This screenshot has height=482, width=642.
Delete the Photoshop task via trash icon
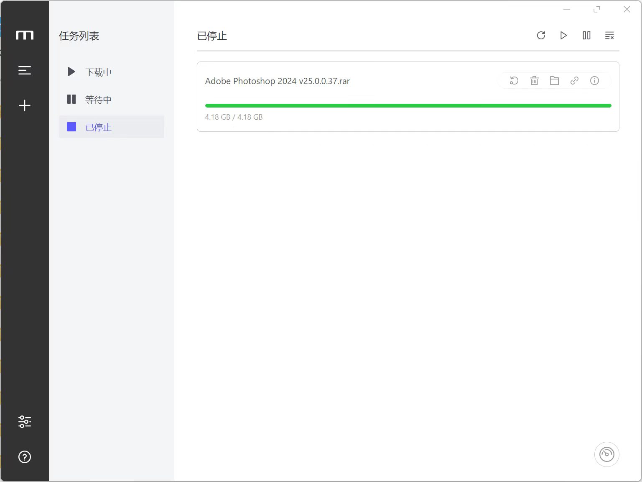(x=534, y=80)
